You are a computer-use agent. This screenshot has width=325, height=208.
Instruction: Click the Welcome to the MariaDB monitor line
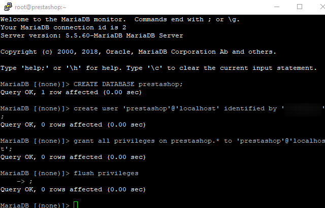[x=120, y=19]
